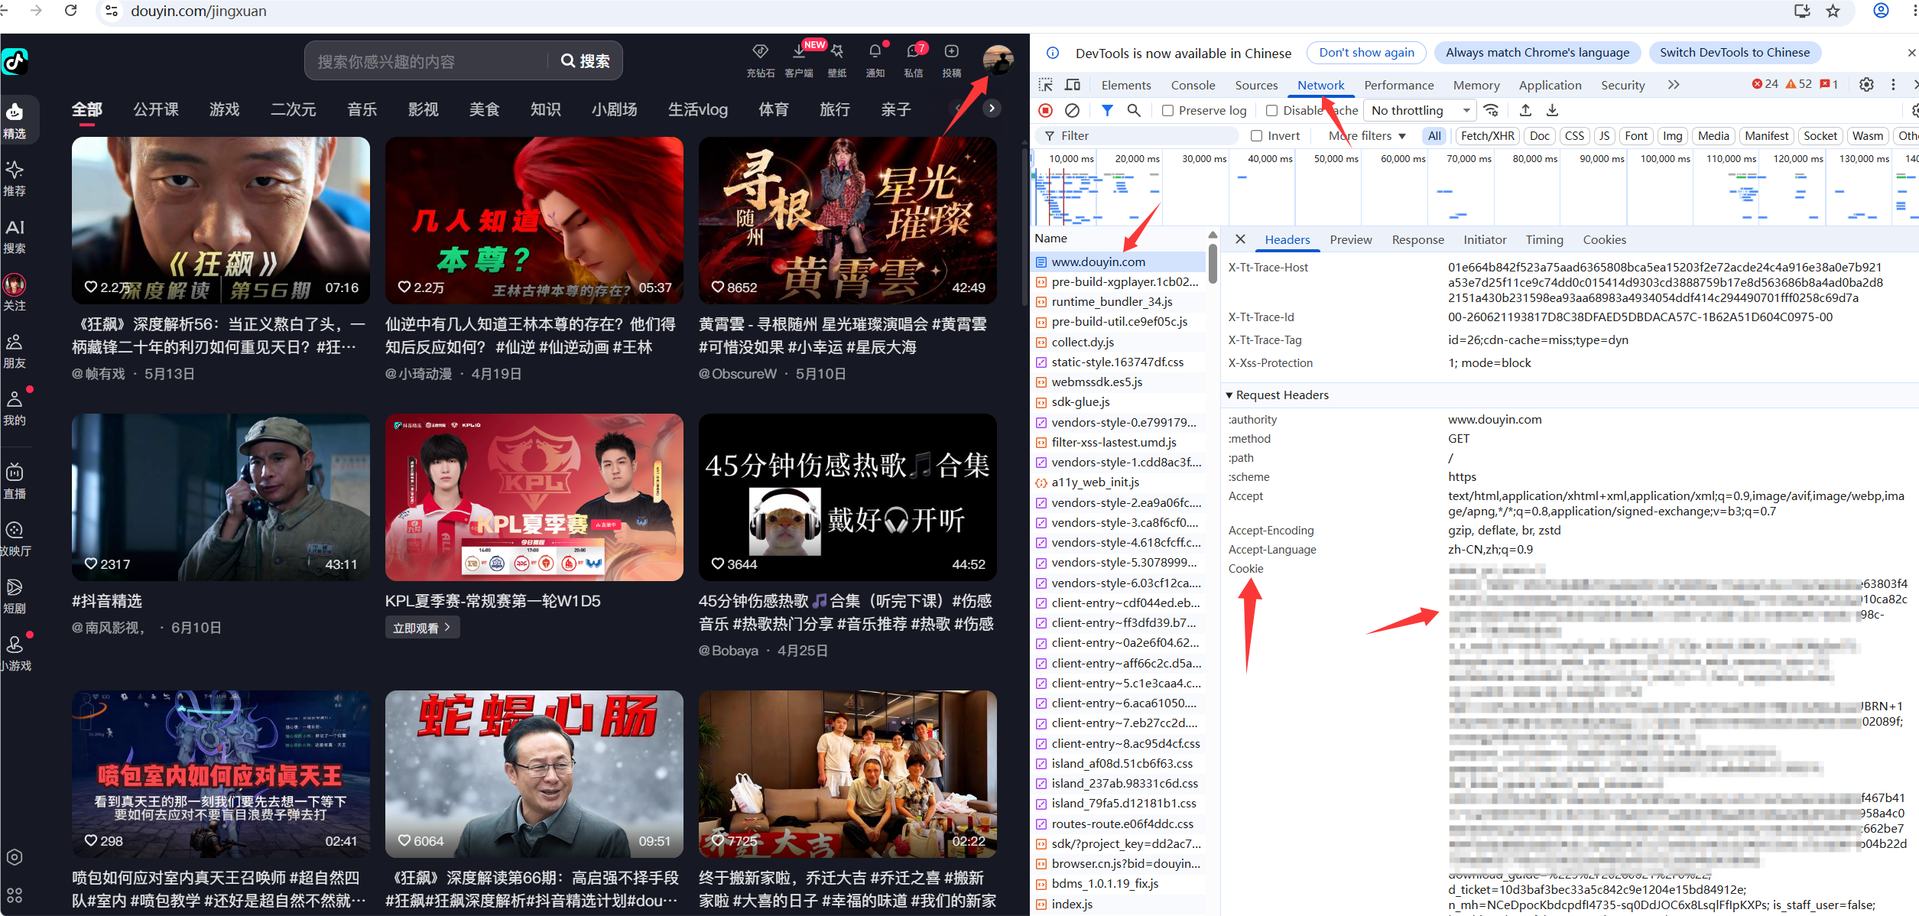1919x916 pixels.
Task: Click the Douyin logo icon
Action: pyautogui.click(x=15, y=61)
